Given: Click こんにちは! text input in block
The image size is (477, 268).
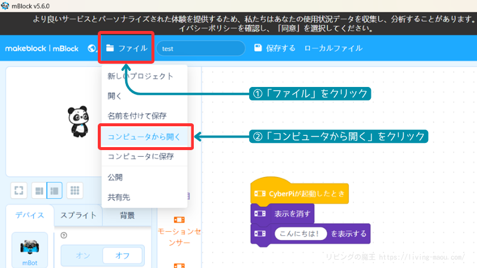Looking at the screenshot, I should point(300,233).
